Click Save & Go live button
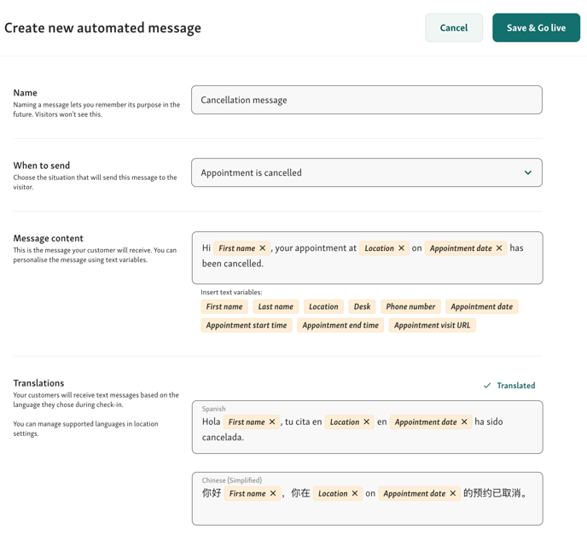 click(536, 27)
